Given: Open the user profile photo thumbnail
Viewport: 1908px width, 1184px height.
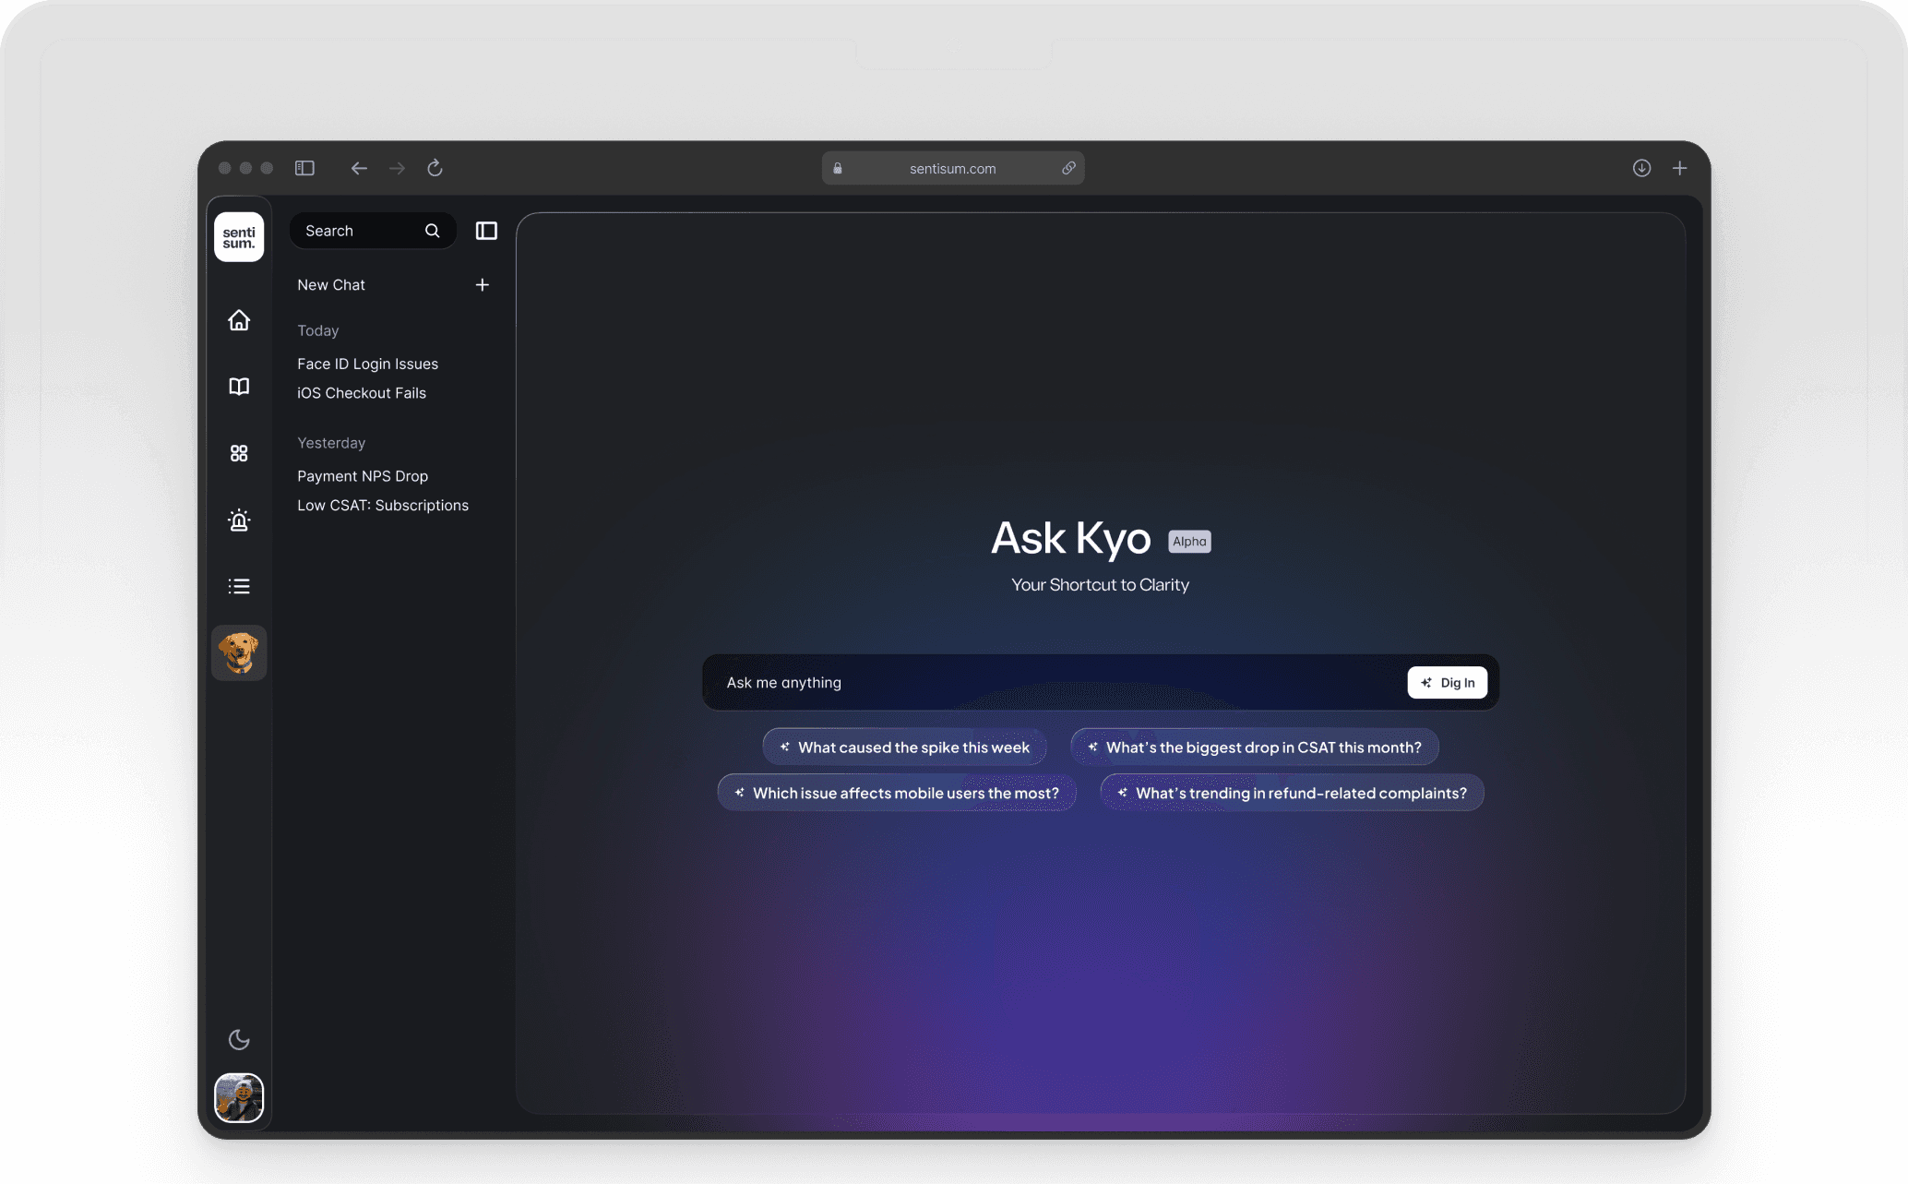Looking at the screenshot, I should coord(239,1098).
